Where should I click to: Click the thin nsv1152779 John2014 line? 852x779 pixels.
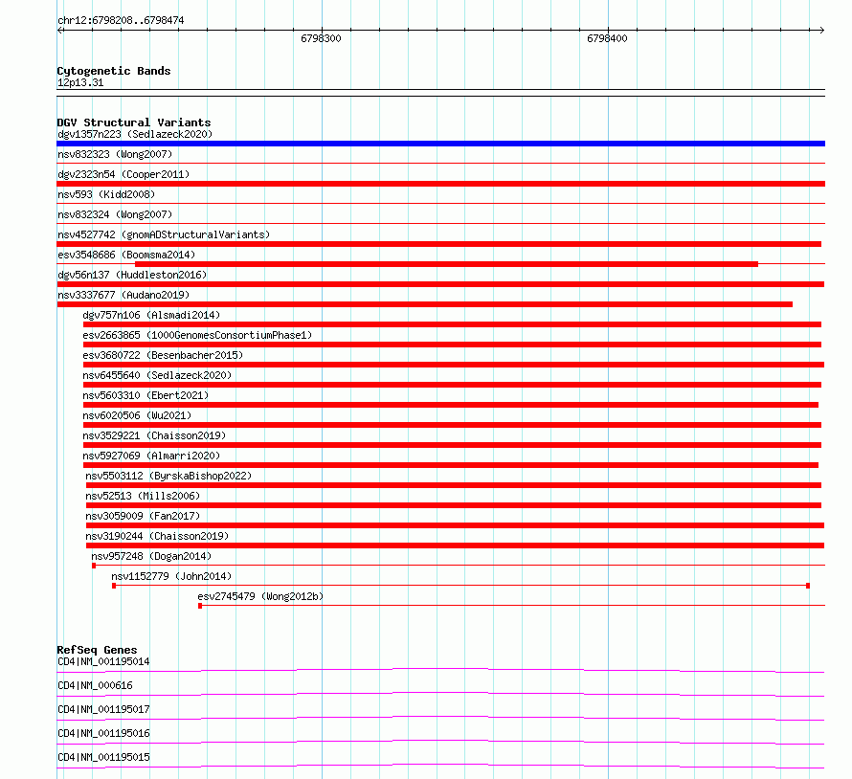[x=460, y=586]
